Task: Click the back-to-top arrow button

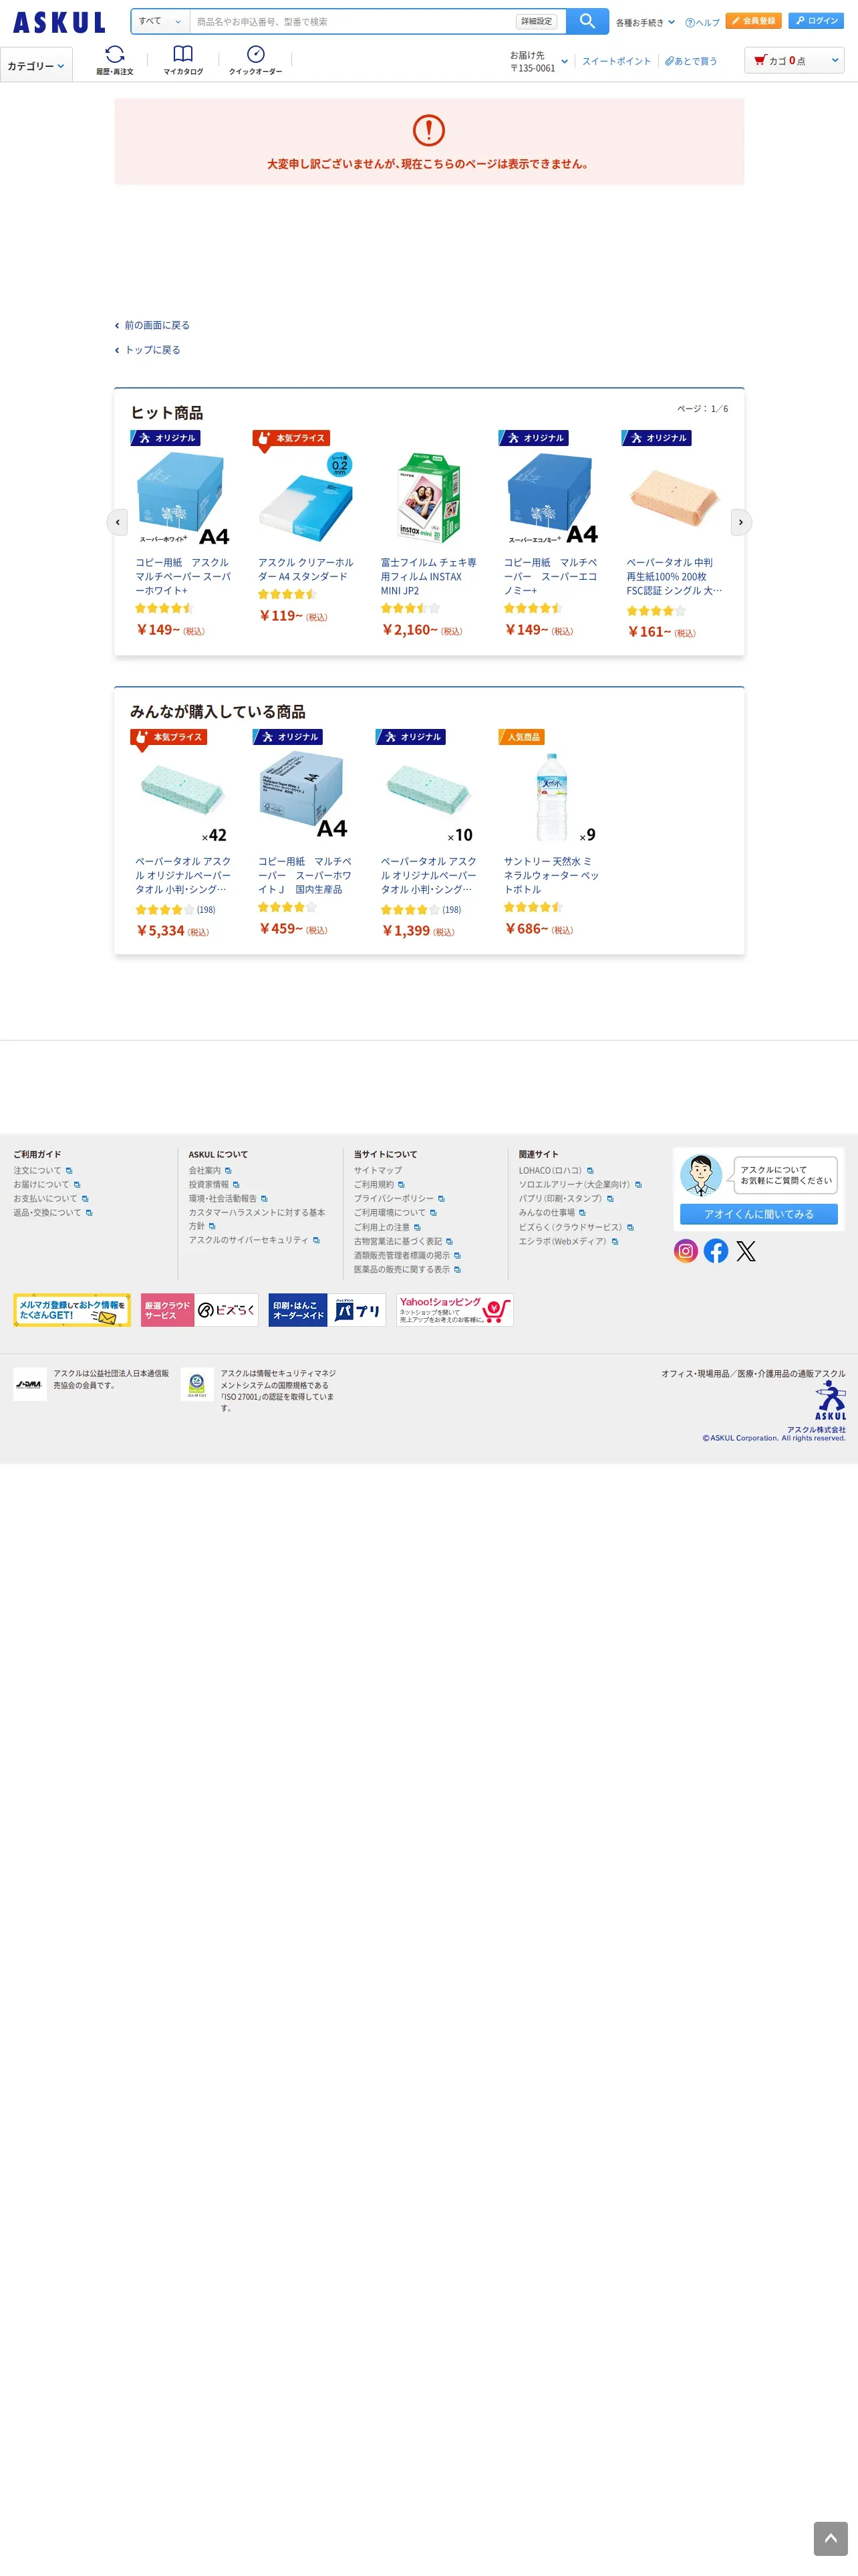Action: (830, 2538)
